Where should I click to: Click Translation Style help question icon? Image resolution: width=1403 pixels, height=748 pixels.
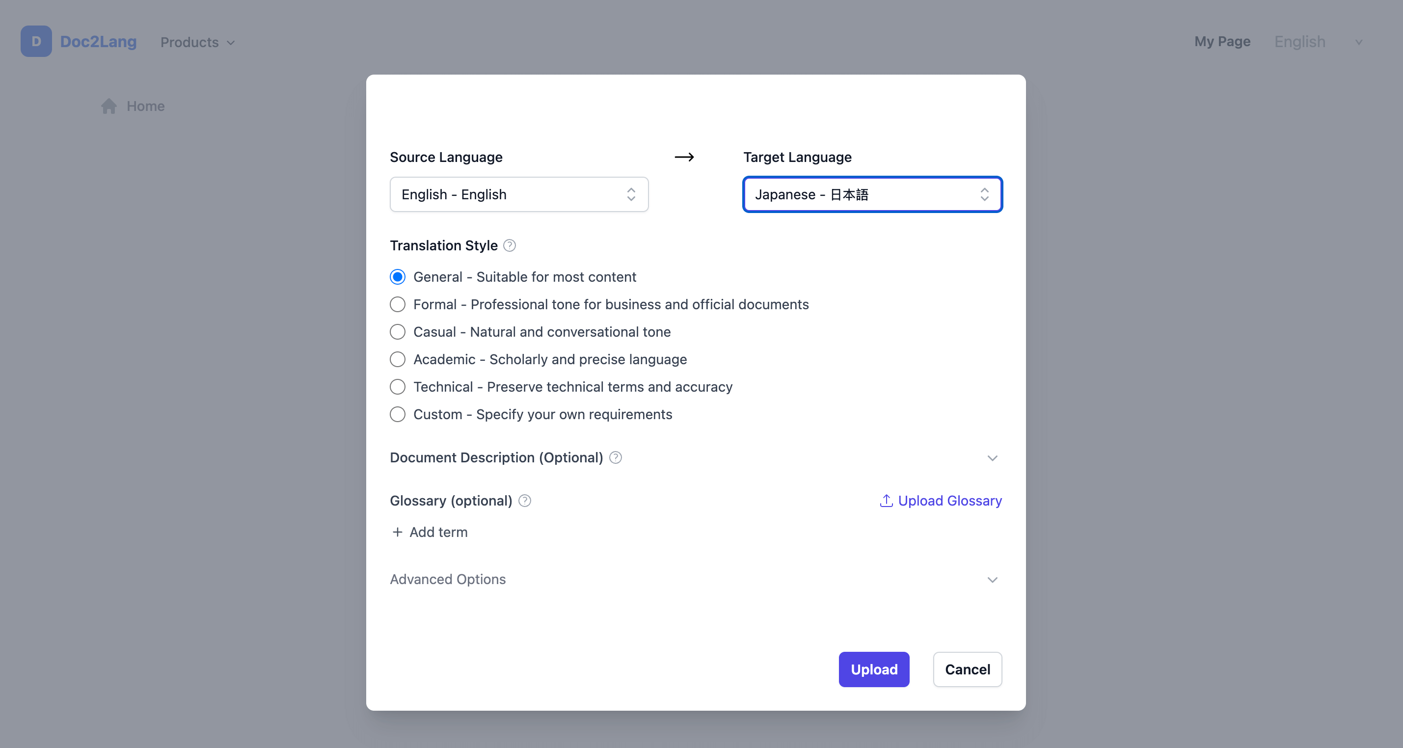[509, 245]
